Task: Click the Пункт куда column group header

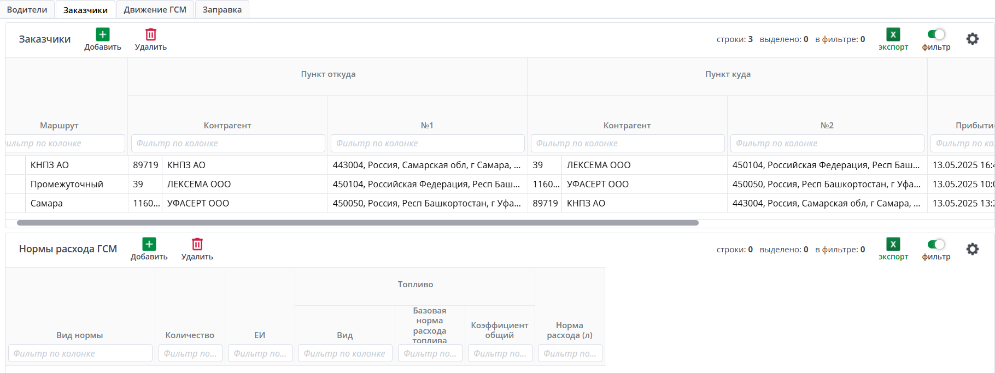Action: 727,74
